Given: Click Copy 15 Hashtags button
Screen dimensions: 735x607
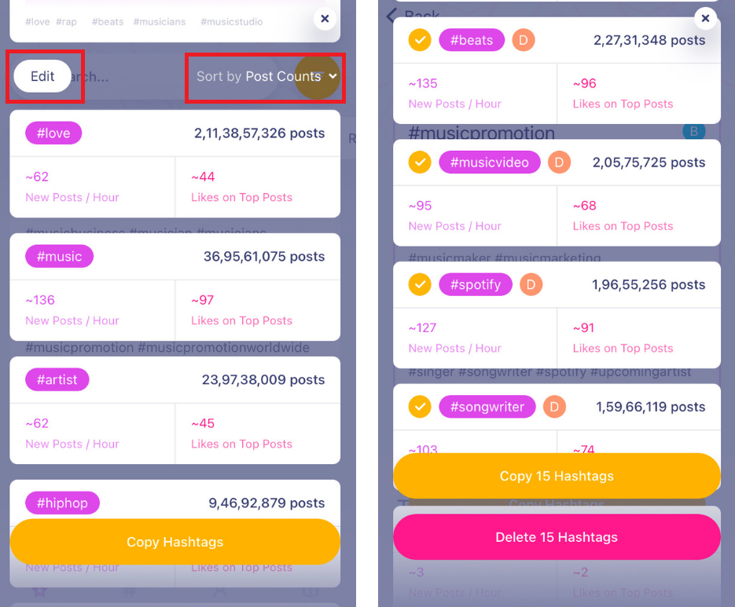Looking at the screenshot, I should click(557, 476).
